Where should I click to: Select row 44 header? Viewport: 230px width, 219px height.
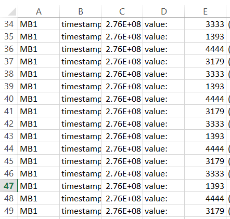tap(9, 148)
